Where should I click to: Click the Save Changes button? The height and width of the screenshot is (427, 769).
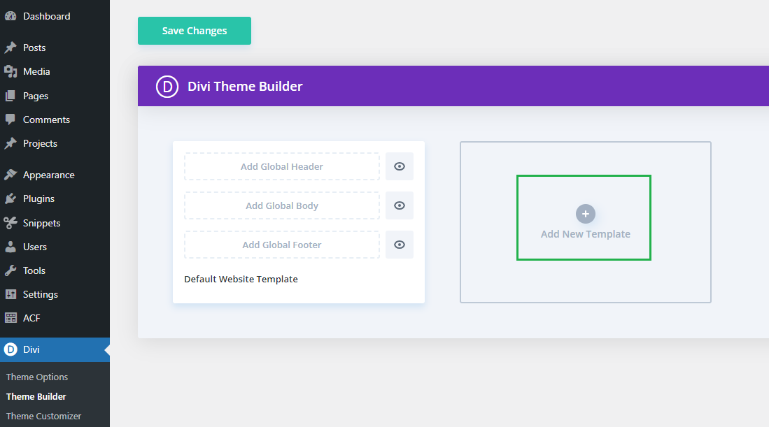tap(195, 31)
